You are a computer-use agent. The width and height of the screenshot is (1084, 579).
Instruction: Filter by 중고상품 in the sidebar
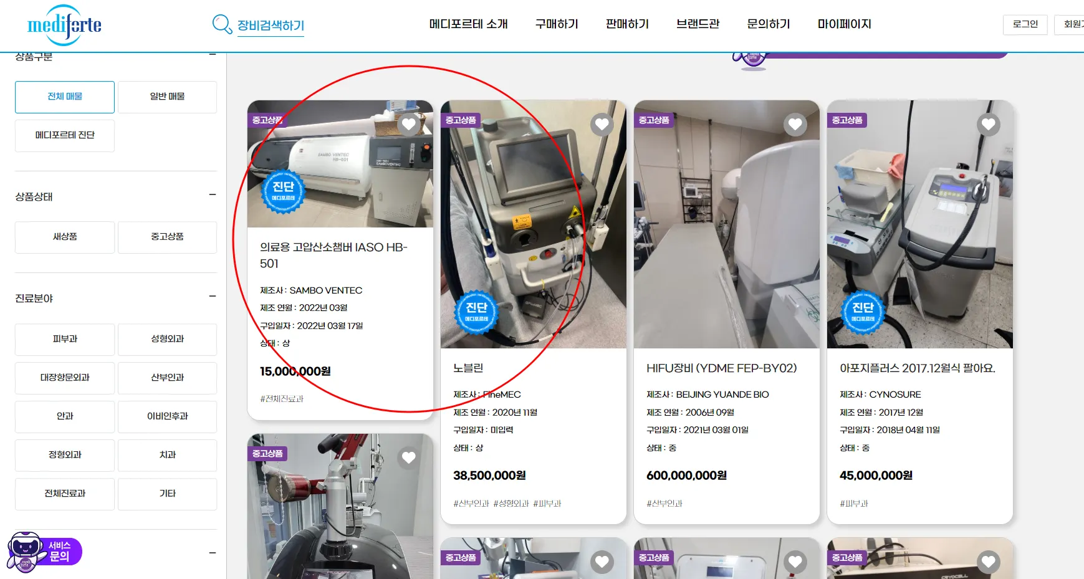(x=167, y=237)
